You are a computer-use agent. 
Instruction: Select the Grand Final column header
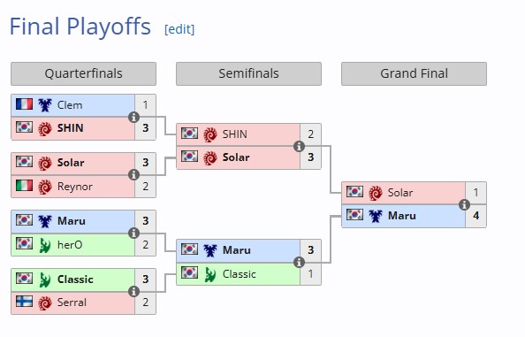tap(414, 73)
